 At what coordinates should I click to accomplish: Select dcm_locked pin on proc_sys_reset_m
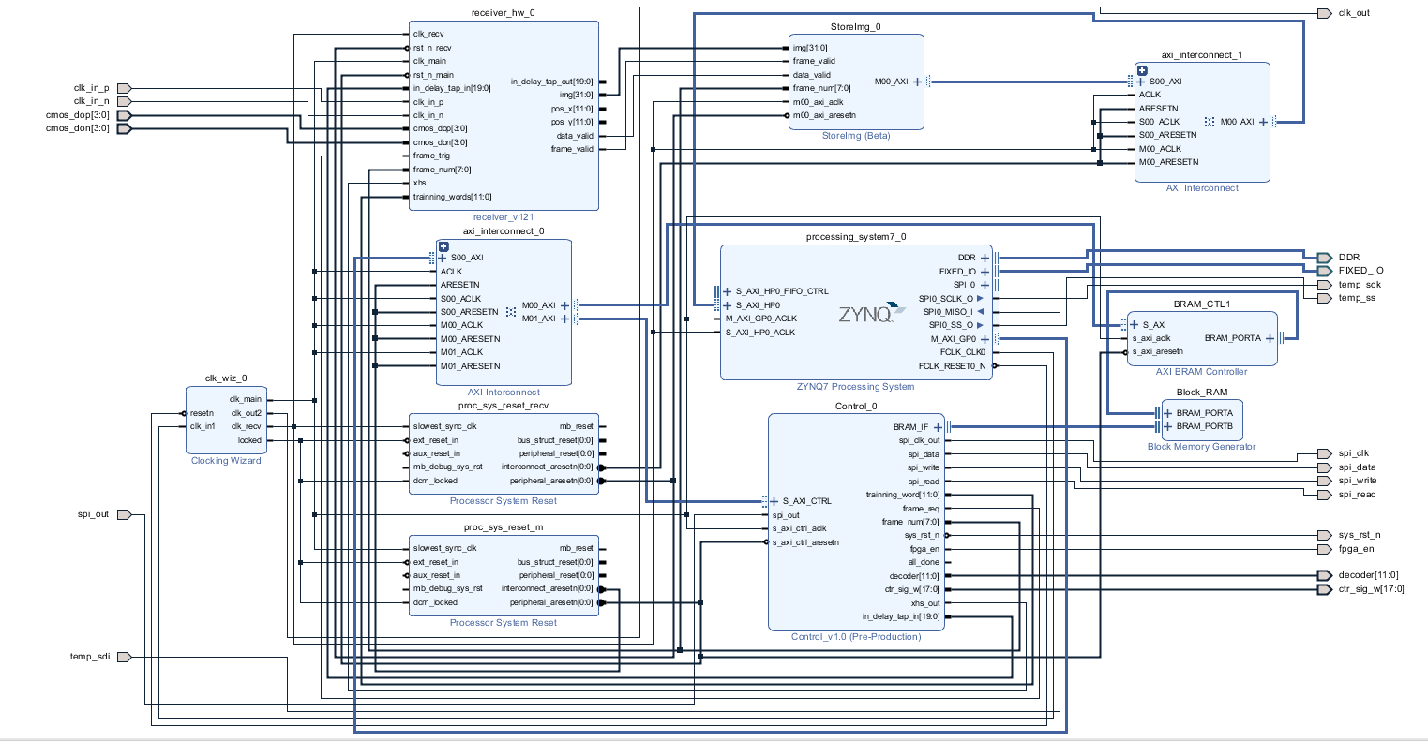coord(435,602)
